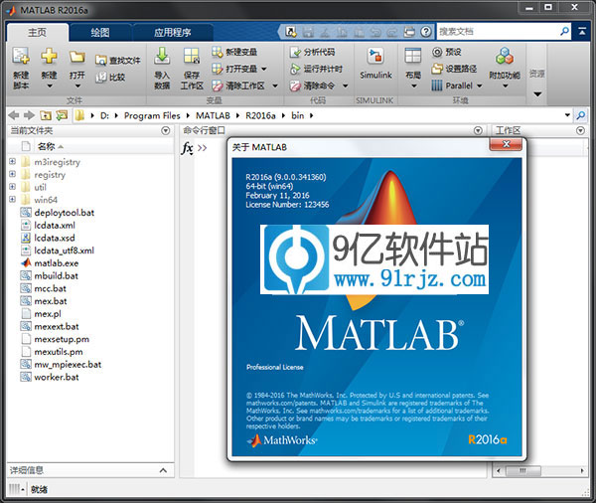This screenshot has height=503, width=596.
Task: Click the Parallel menu icon
Action: point(437,85)
